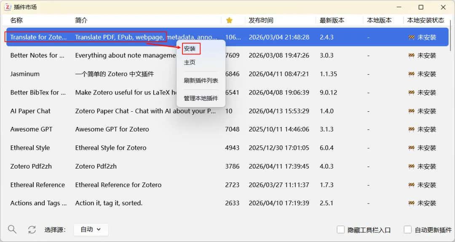Click the not-installed status icon for Translate for Zotero

click(411, 37)
